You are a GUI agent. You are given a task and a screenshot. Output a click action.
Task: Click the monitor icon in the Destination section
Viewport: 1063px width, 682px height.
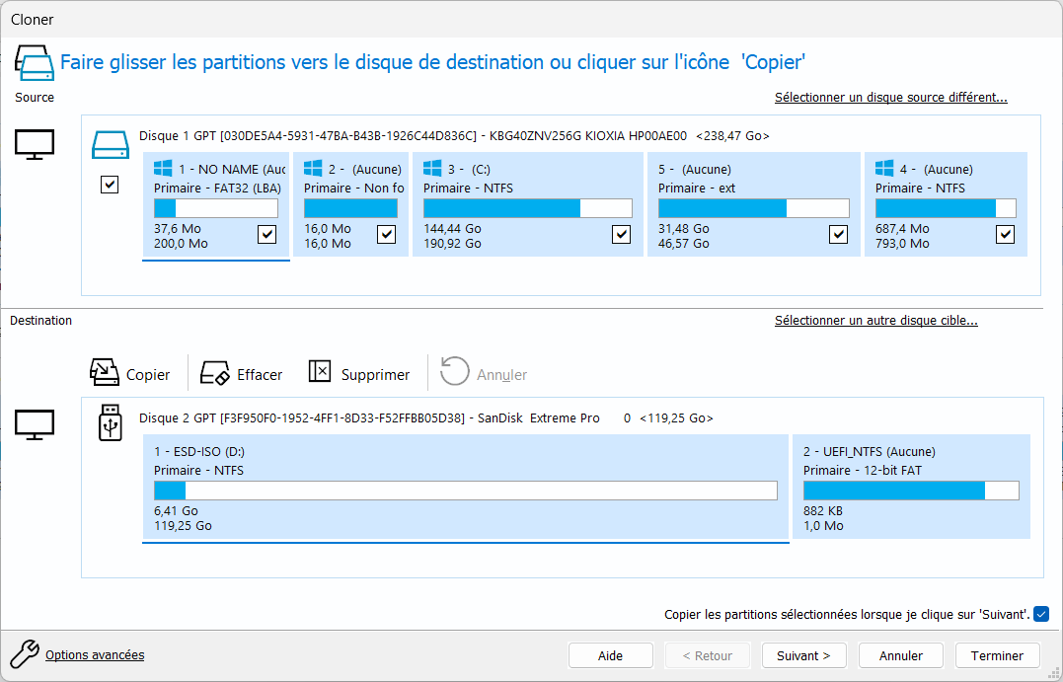[x=35, y=425]
